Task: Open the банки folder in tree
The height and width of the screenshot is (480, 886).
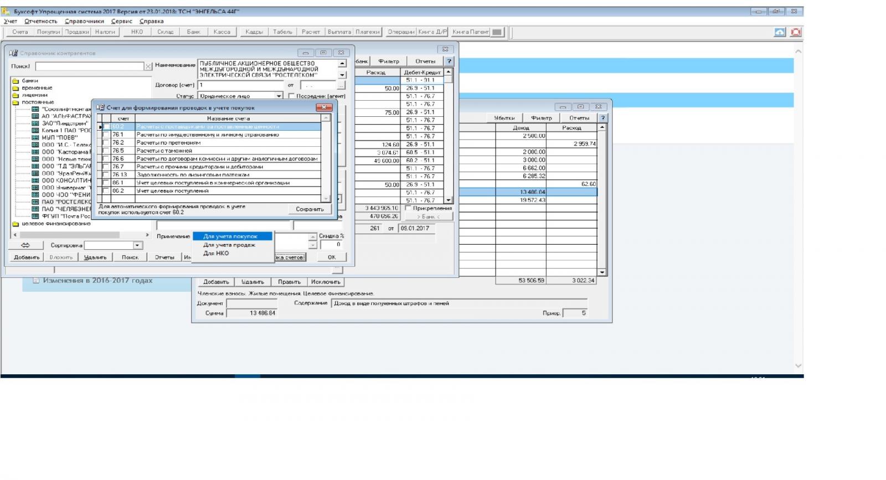Action: point(16,81)
